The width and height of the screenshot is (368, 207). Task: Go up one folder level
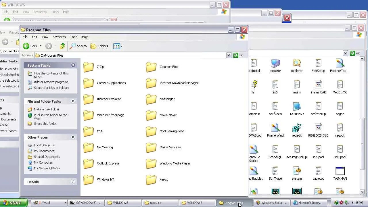pyautogui.click(x=62, y=46)
